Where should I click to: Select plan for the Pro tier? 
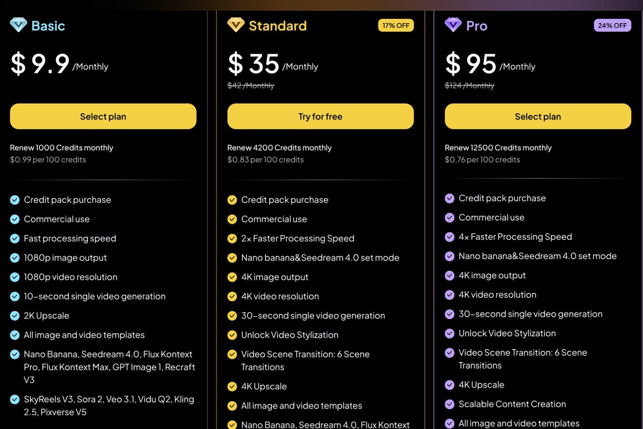click(537, 116)
